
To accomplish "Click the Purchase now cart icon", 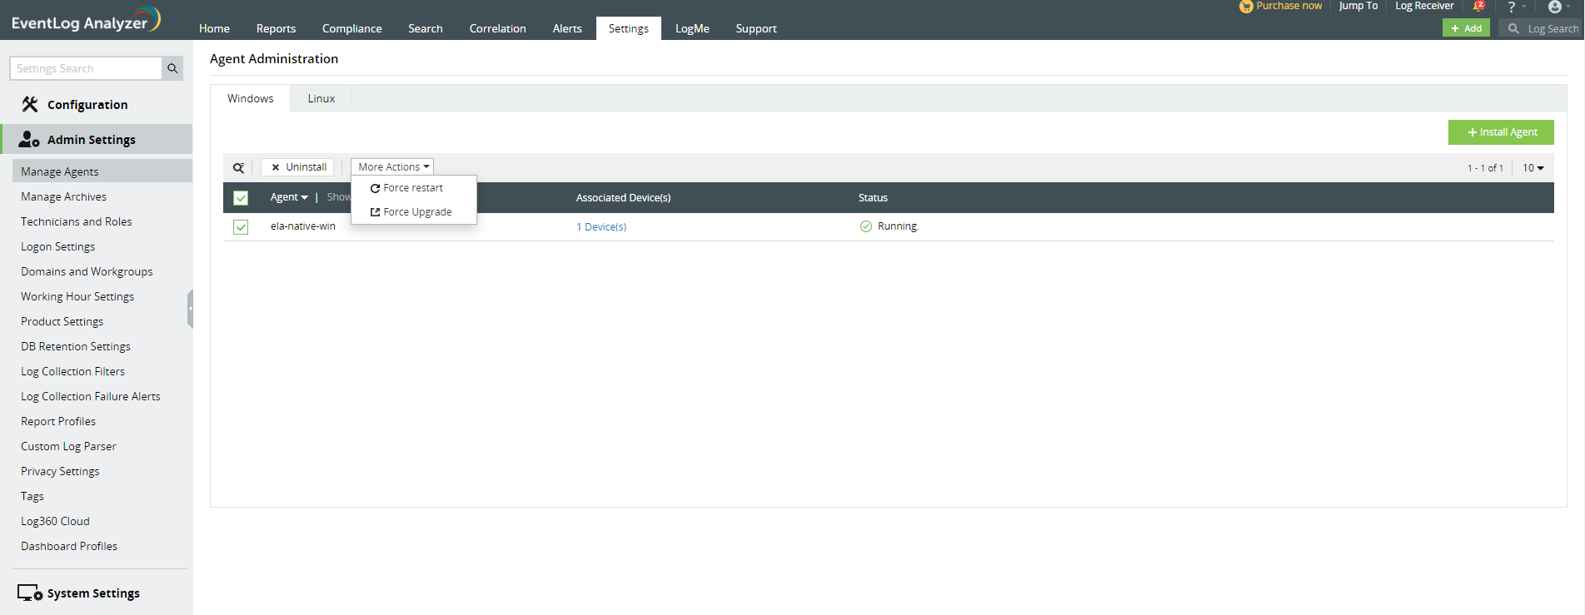I will [1246, 7].
